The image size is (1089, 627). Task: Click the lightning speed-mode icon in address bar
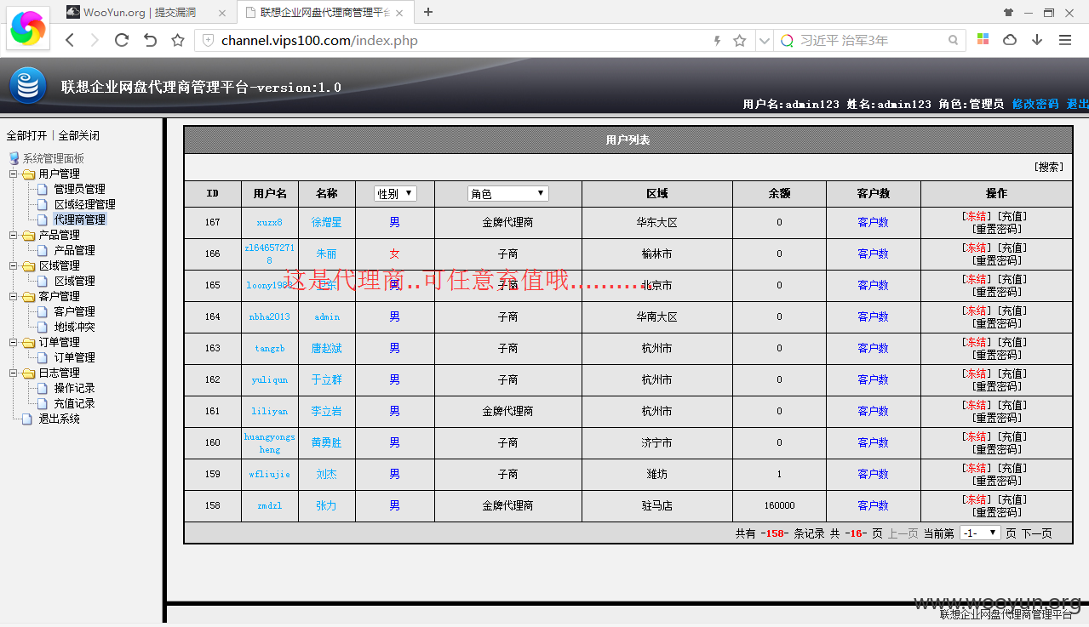coord(717,40)
